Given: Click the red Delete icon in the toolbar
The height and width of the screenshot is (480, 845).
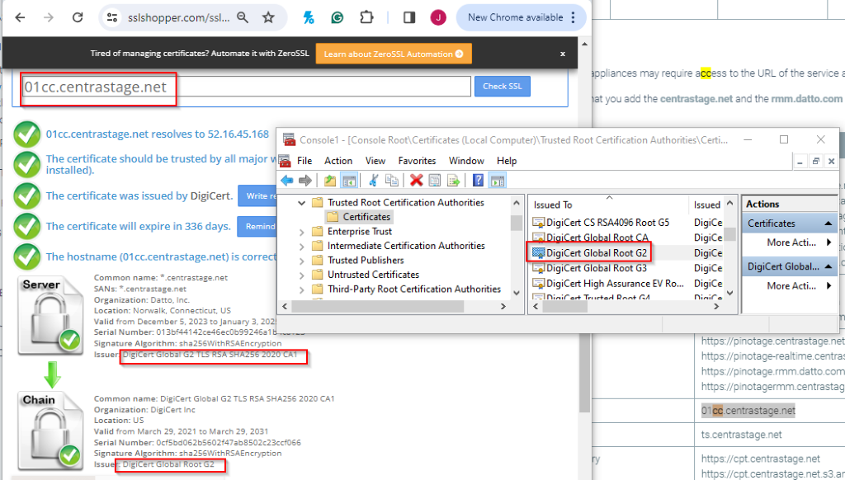Looking at the screenshot, I should pyautogui.click(x=415, y=180).
